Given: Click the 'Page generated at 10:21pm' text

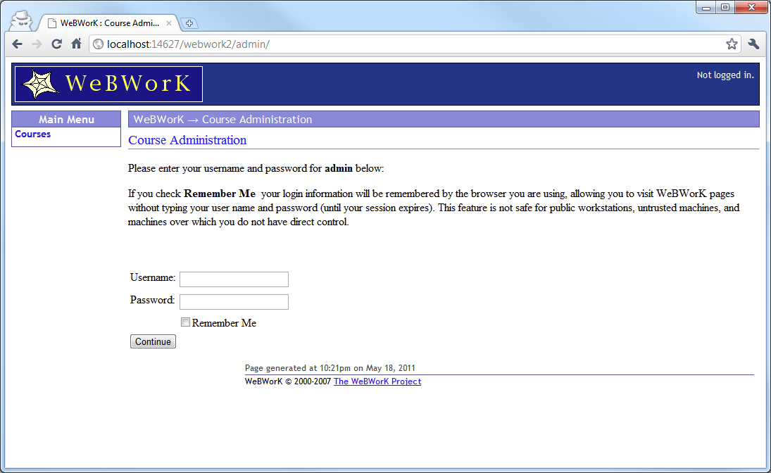Looking at the screenshot, I should click(x=330, y=368).
